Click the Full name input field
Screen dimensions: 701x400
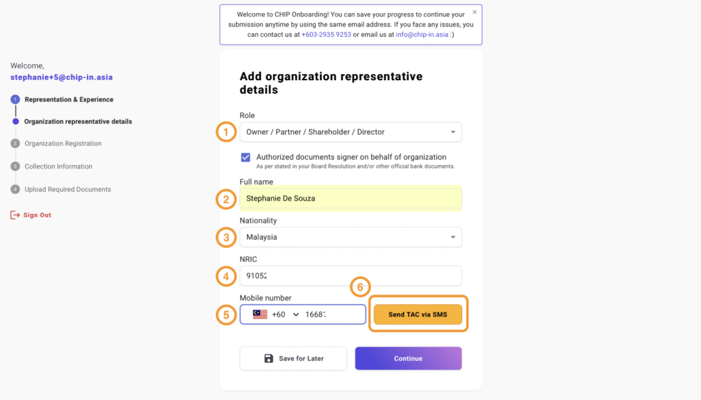(350, 199)
